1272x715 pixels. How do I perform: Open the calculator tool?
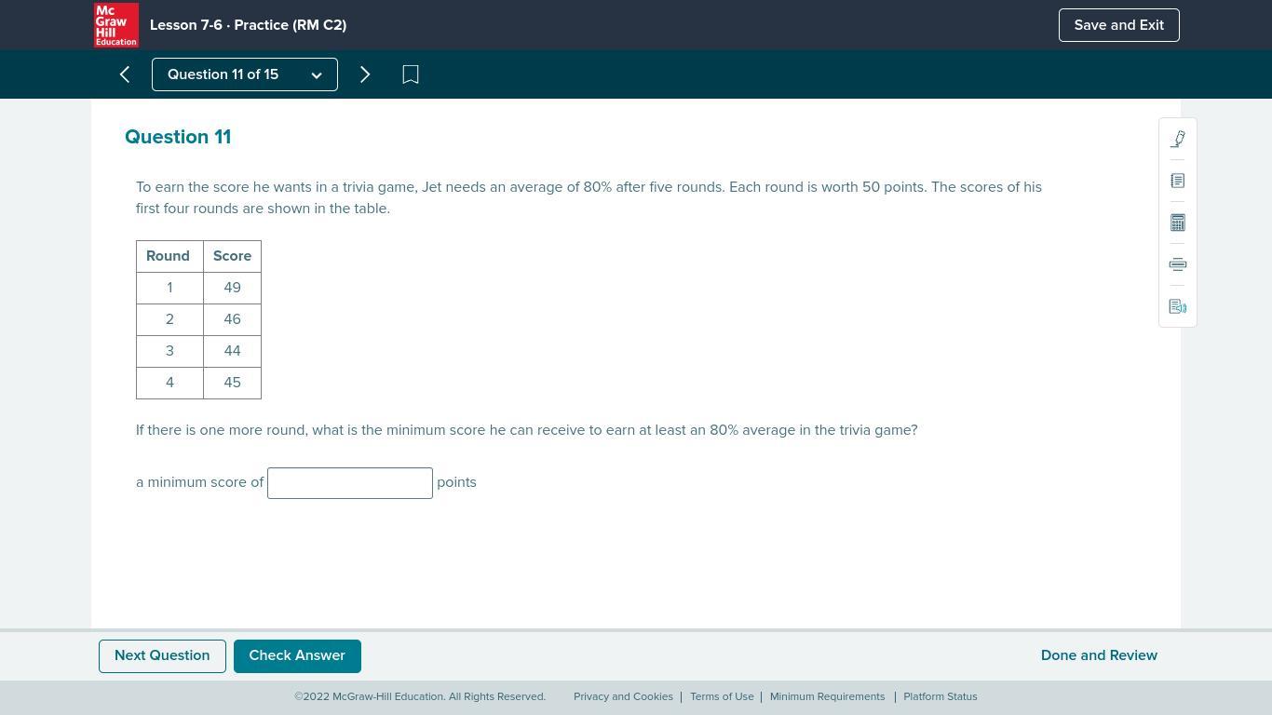point(1177,223)
